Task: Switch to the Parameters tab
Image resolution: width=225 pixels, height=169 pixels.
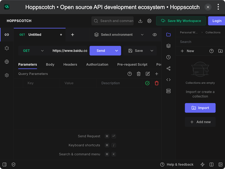Action: click(28, 65)
